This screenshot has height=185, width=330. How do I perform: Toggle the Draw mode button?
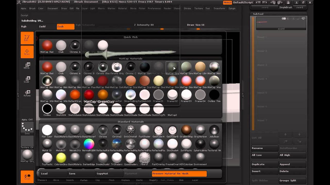pyautogui.click(x=27, y=52)
